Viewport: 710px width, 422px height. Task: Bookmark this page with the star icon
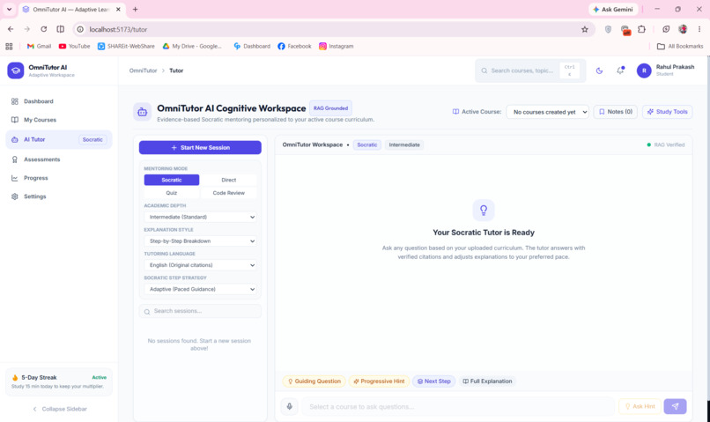[585, 29]
